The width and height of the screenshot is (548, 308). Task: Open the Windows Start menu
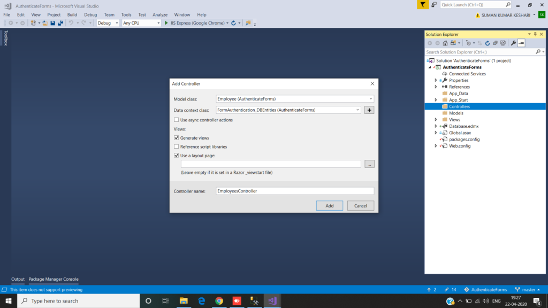(x=9, y=301)
